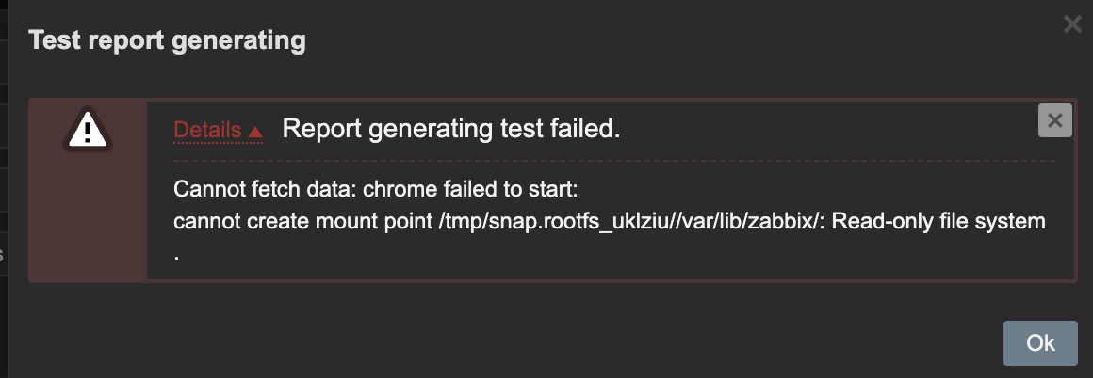Click the reddish panel around warning icon
The height and width of the screenshot is (378, 1093).
(x=87, y=216)
